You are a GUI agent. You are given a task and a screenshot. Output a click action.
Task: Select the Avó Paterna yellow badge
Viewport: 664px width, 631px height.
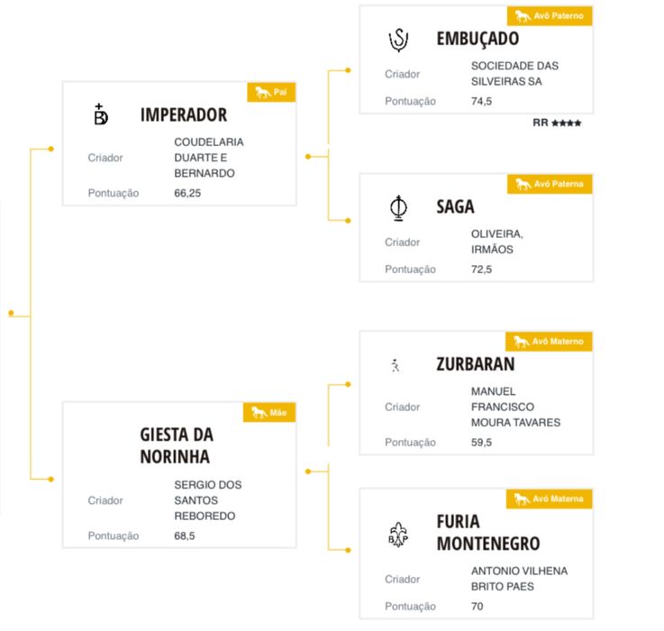click(550, 184)
